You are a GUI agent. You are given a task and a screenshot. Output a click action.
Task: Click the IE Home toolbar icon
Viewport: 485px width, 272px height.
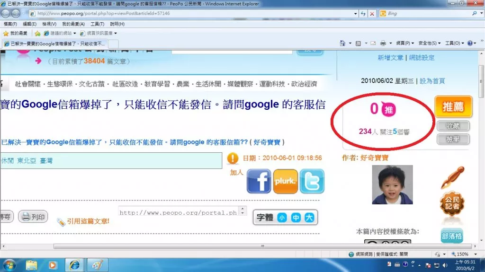(342, 43)
